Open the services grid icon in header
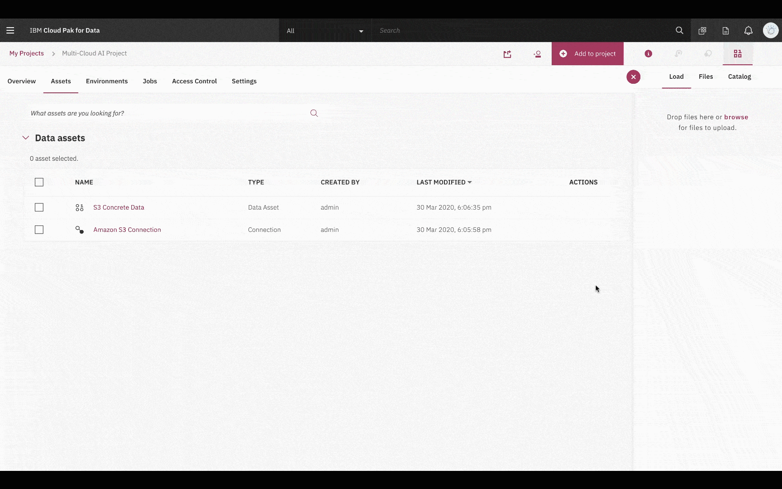The width and height of the screenshot is (782, 489). [702, 30]
